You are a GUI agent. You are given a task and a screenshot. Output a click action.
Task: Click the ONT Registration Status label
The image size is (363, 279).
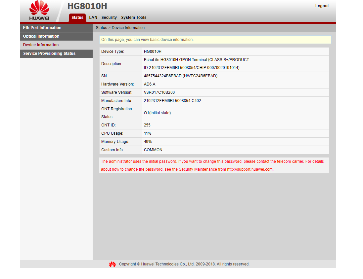coord(116,113)
